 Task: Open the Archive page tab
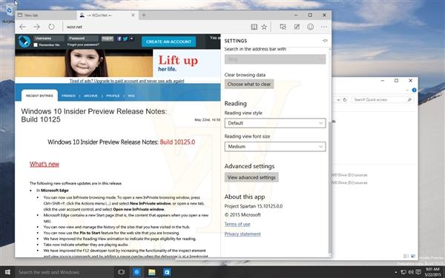(x=90, y=96)
